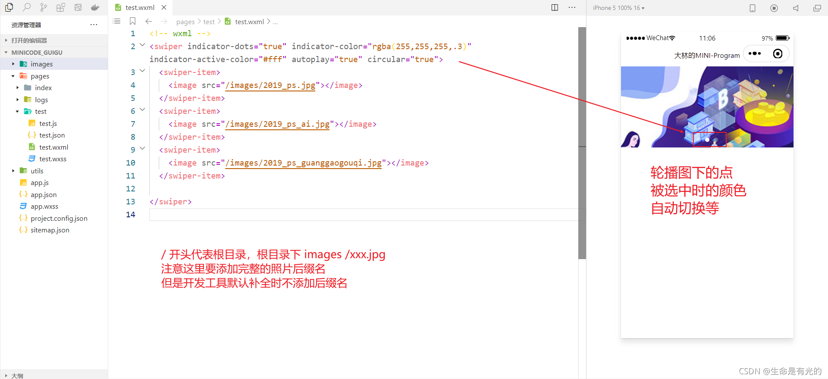Expand the index folder
828x379 pixels.
pos(17,88)
